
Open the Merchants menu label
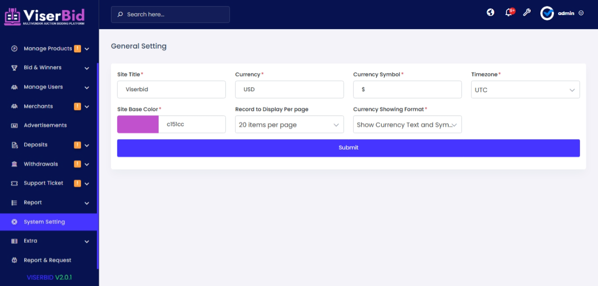(x=38, y=106)
